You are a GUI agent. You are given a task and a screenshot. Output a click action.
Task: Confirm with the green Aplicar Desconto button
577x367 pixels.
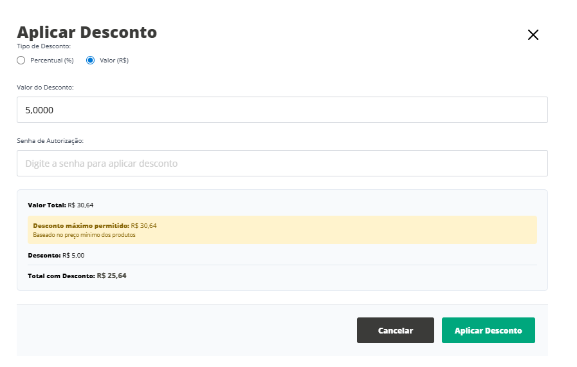[x=488, y=330]
